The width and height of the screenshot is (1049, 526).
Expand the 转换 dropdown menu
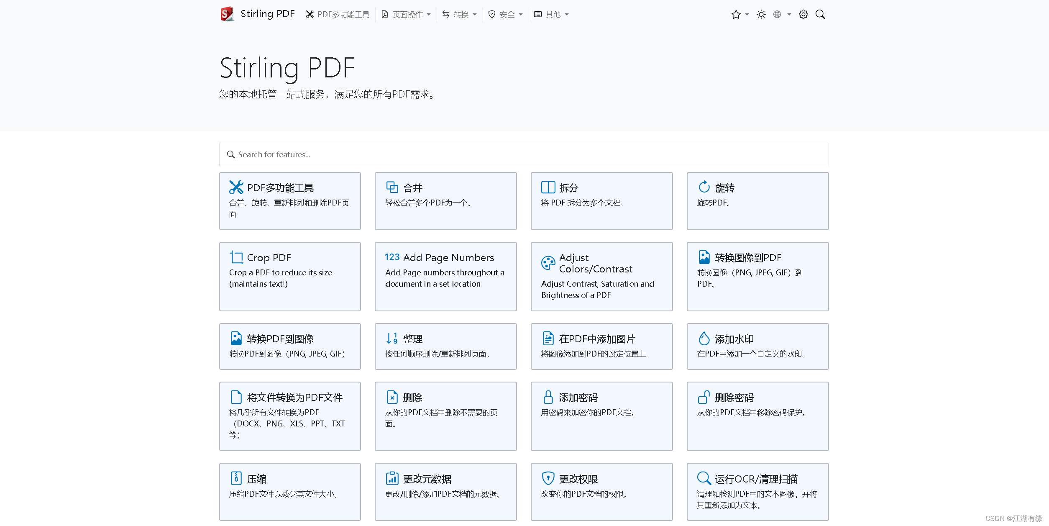pos(460,15)
